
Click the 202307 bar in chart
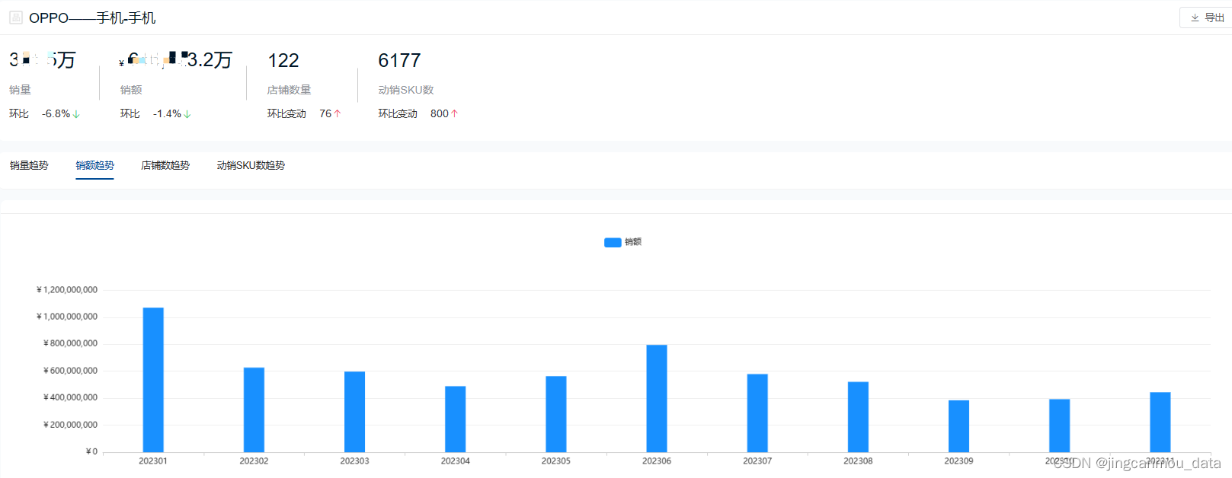(757, 413)
